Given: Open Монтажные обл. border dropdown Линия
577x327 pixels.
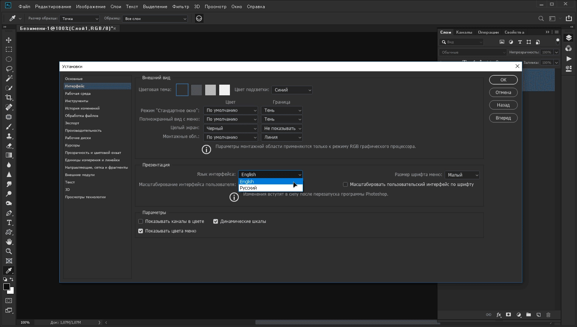Looking at the screenshot, I should click(x=282, y=137).
